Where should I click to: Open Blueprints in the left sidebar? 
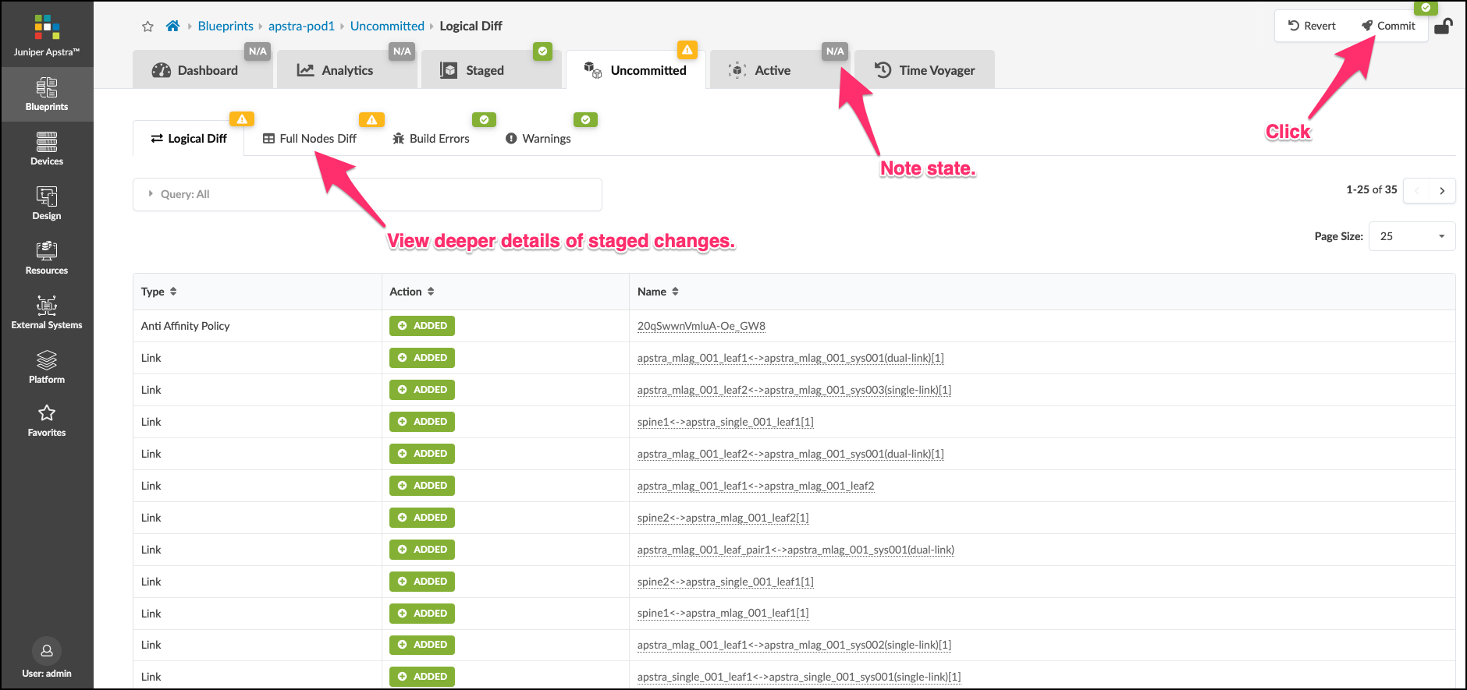(x=47, y=94)
